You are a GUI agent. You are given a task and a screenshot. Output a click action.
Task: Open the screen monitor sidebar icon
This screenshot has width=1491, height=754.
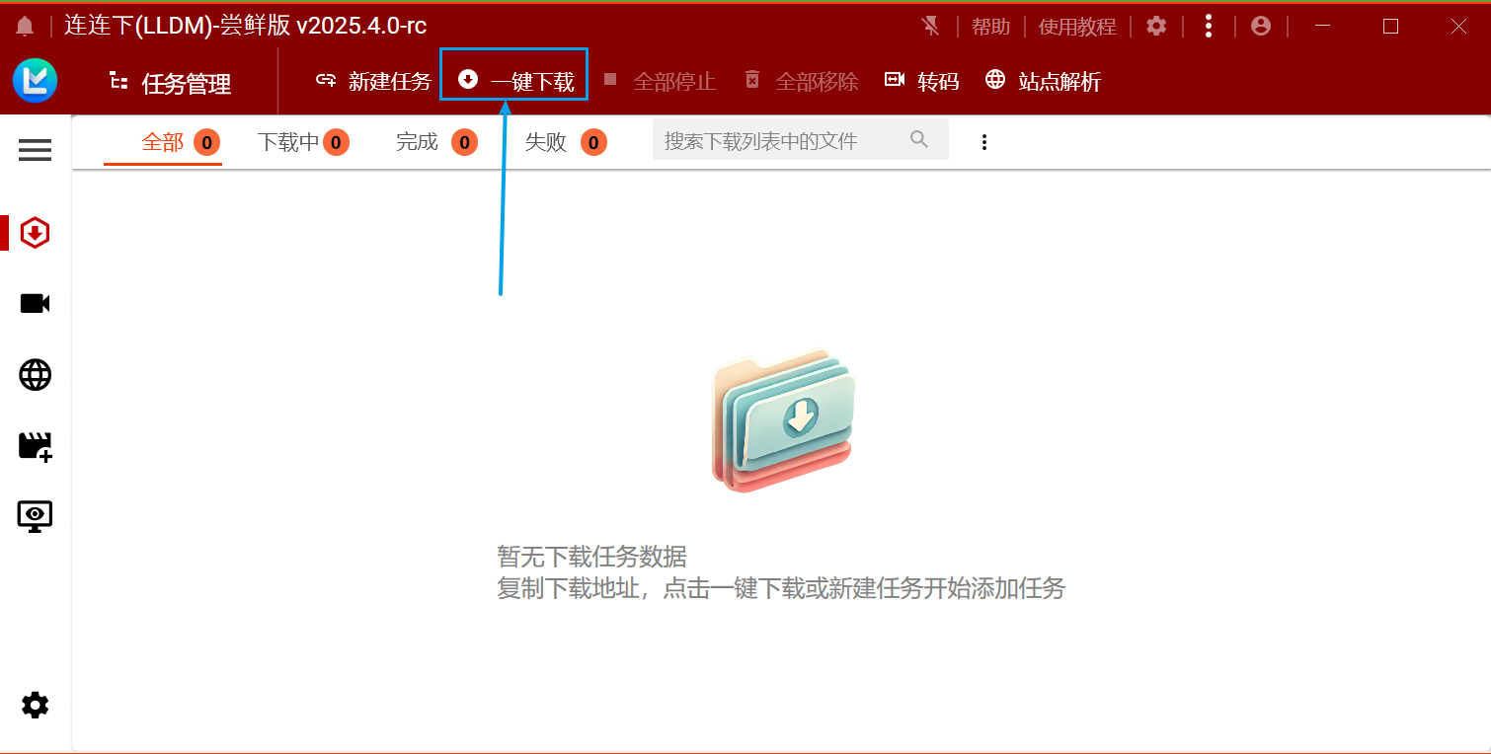(x=35, y=516)
